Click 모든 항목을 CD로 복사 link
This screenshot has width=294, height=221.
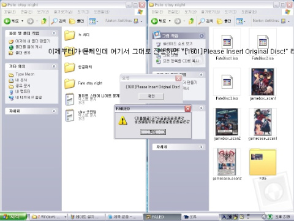click(x=181, y=61)
